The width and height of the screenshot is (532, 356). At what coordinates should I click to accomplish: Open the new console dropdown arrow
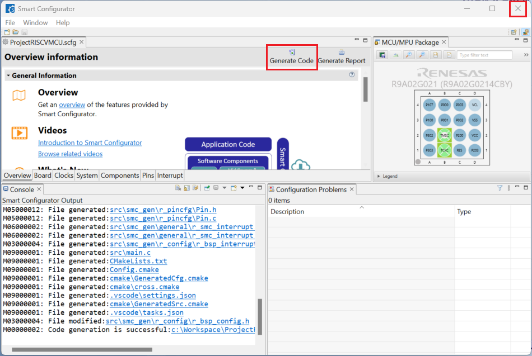(242, 188)
